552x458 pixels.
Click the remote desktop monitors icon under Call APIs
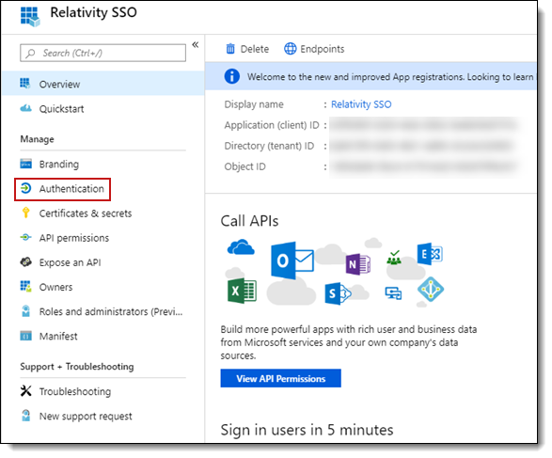[393, 292]
